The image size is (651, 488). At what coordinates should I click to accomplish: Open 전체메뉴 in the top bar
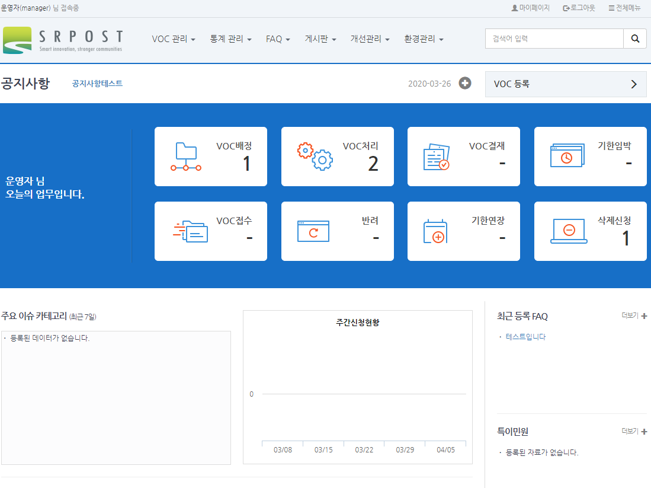tap(624, 8)
